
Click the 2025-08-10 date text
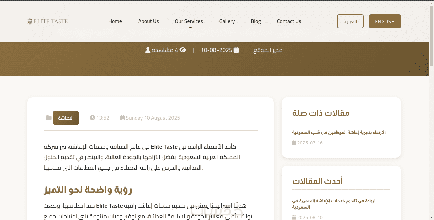tap(310, 217)
